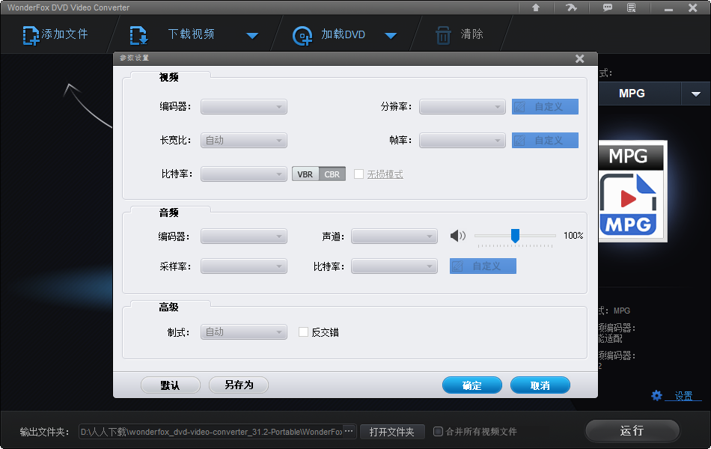Open the 制式 dropdown in the 高级 section
Viewport: 711px width, 449px height.
[243, 332]
